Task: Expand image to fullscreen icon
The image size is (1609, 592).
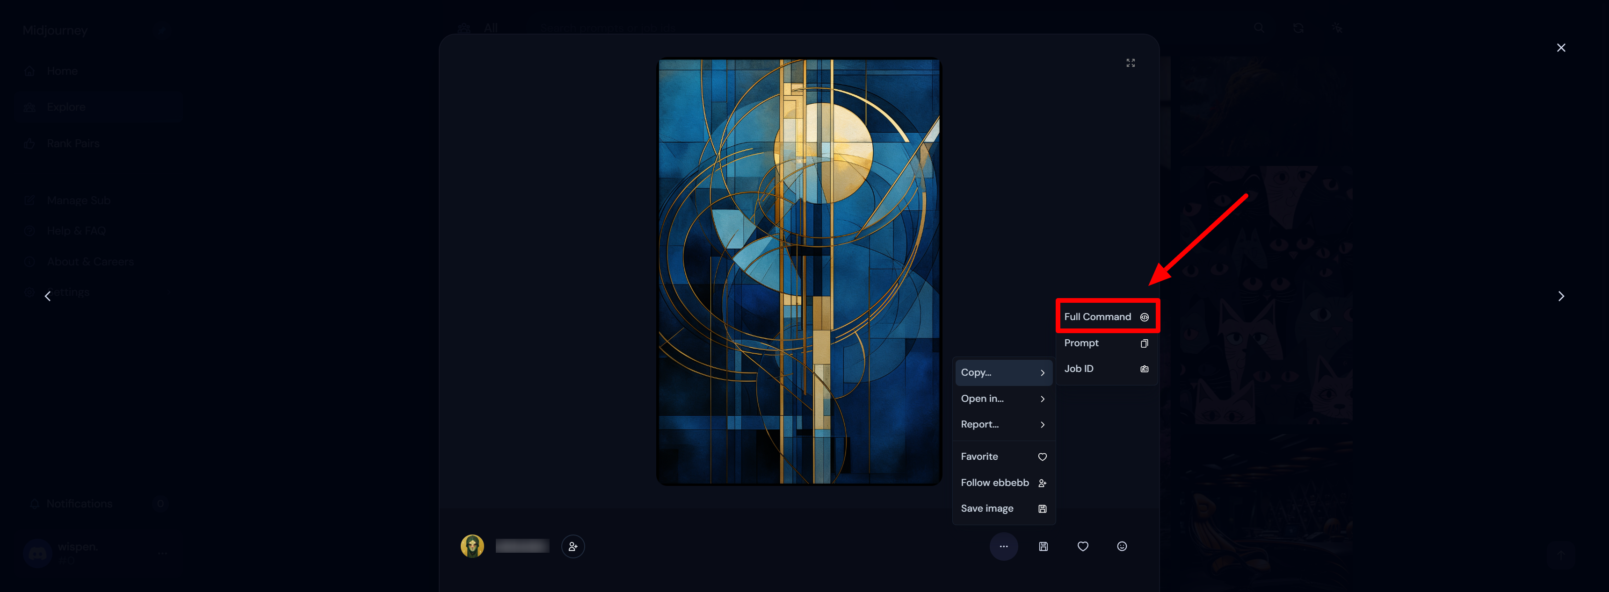Action: 1131,63
